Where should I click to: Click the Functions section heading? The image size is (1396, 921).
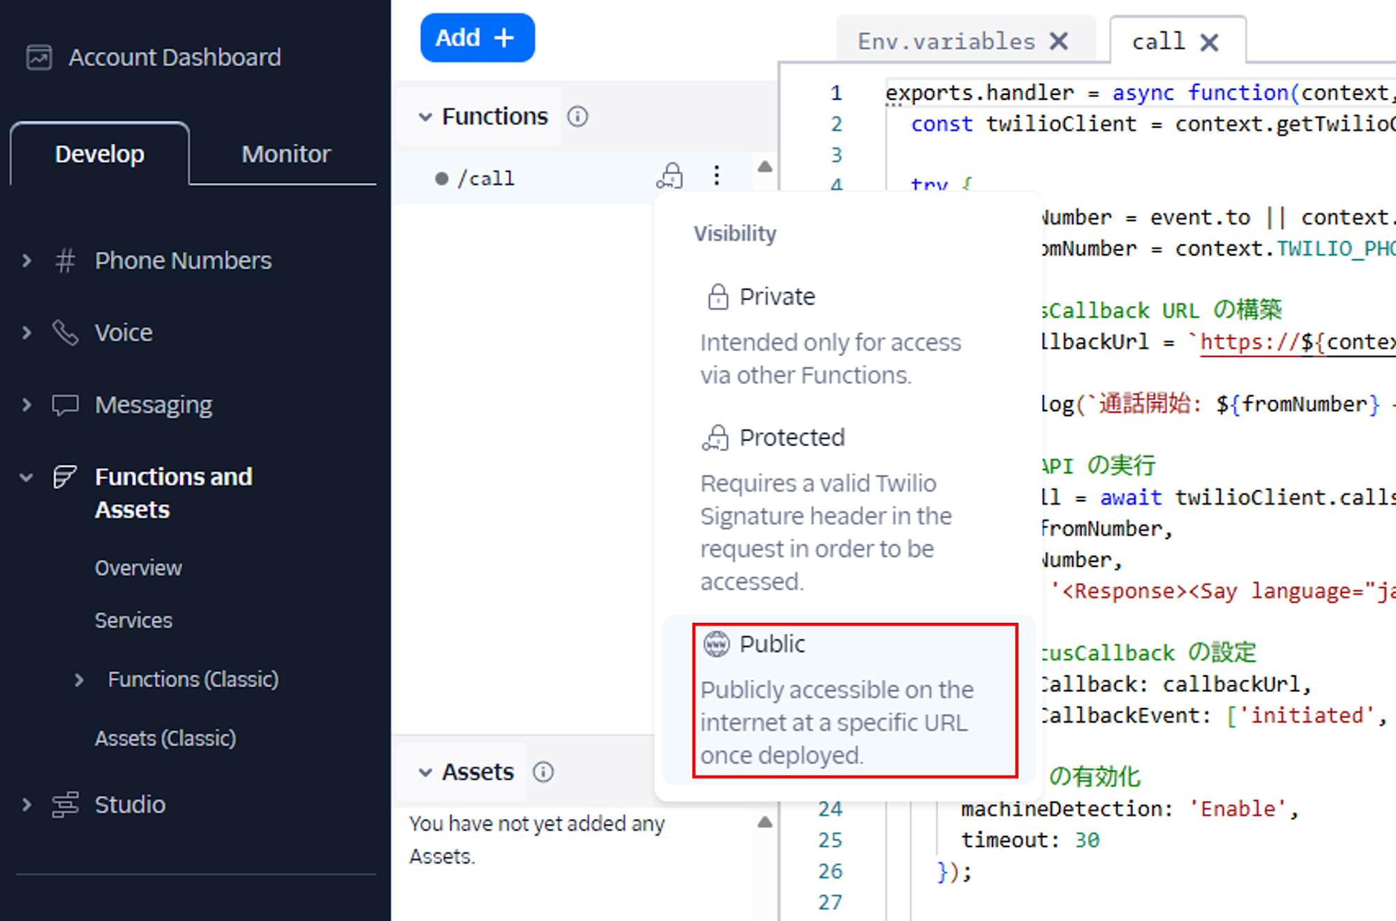point(495,117)
